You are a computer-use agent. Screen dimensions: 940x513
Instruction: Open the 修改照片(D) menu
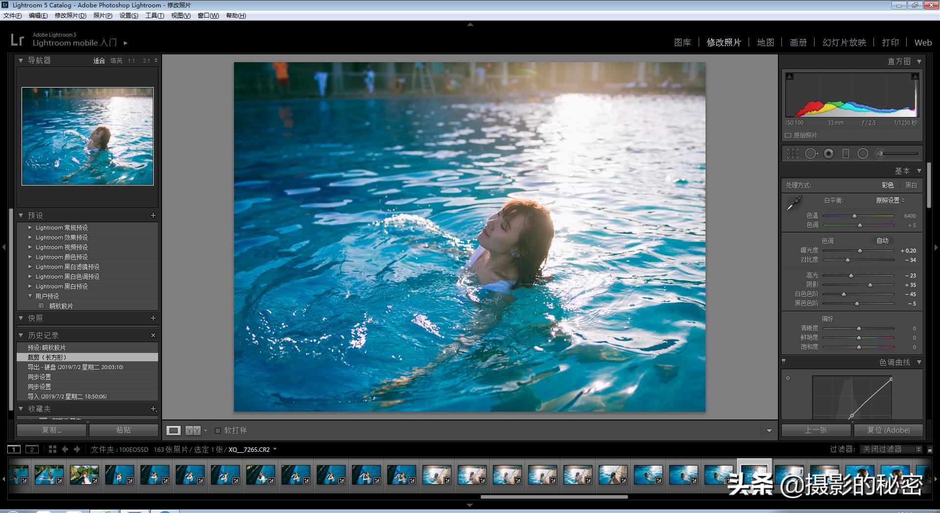pos(70,15)
